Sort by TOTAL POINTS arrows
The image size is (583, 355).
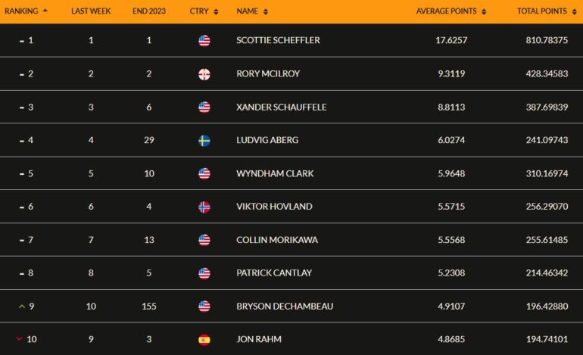click(574, 12)
